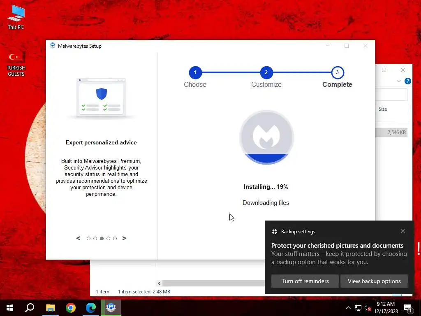
Task: Open the Windows Start menu
Action: [x=10, y=308]
